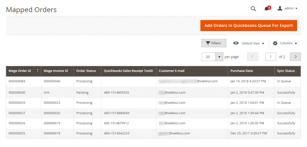
Task: Sort by Quickbooks Sales Receipt TxnID header
Action: 129,71
